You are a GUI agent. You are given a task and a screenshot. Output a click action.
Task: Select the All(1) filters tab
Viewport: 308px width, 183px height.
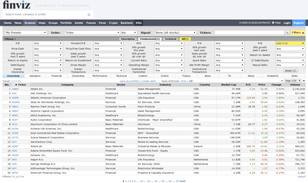[185, 39]
